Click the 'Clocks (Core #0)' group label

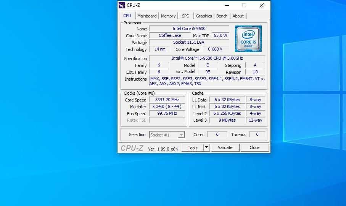click(139, 93)
